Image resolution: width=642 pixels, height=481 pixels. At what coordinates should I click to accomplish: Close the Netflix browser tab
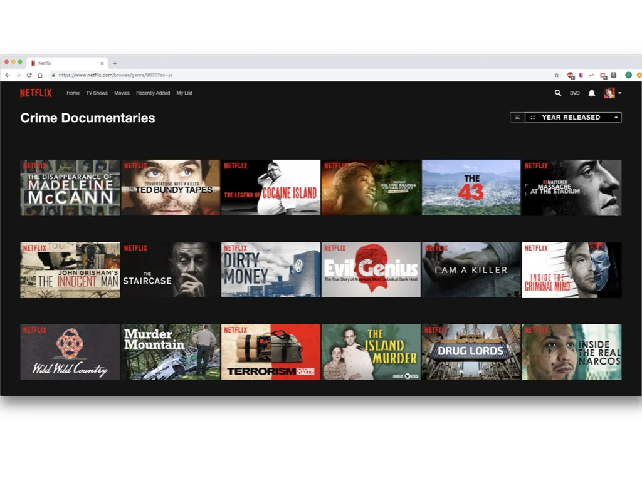102,63
